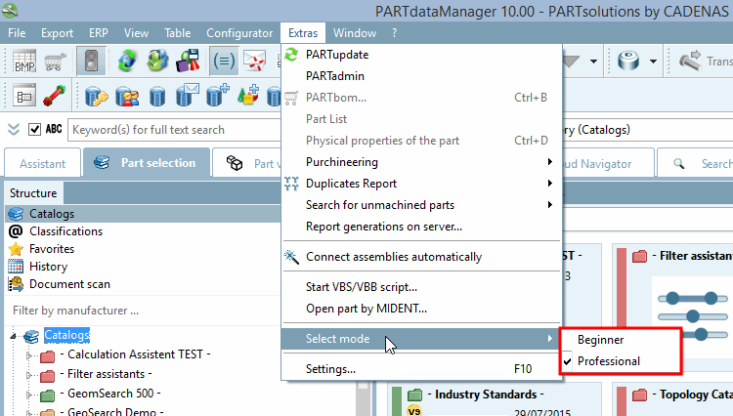Image resolution: width=733 pixels, height=416 pixels.
Task: Collapse the Catalogs tree root node
Action: (x=14, y=336)
